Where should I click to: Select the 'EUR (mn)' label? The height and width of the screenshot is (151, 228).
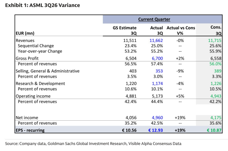(x=25, y=33)
